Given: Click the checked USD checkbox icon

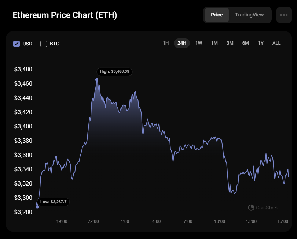Looking at the screenshot, I should coord(16,44).
